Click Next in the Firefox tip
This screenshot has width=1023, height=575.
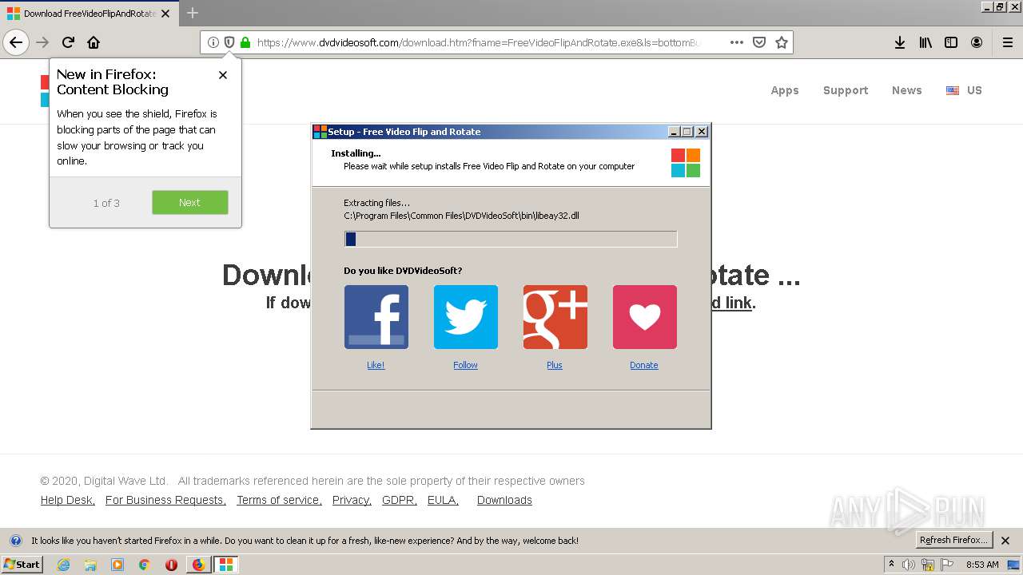190,202
